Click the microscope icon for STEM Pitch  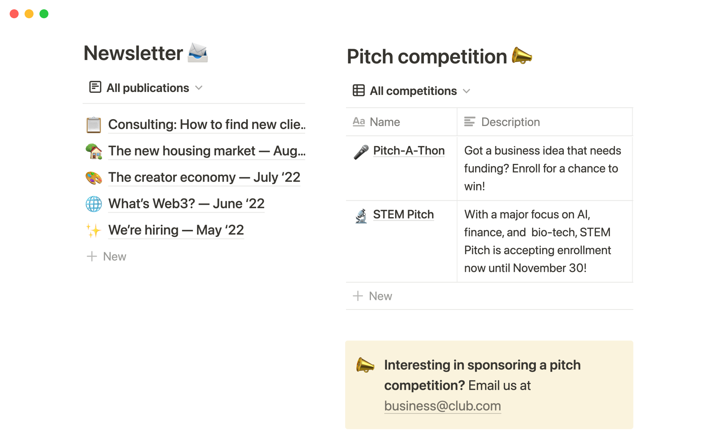(x=361, y=216)
